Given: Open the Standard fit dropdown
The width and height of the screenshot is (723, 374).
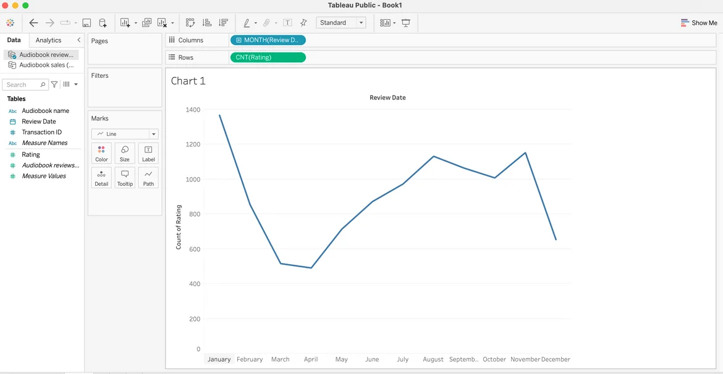Looking at the screenshot, I should [x=340, y=23].
